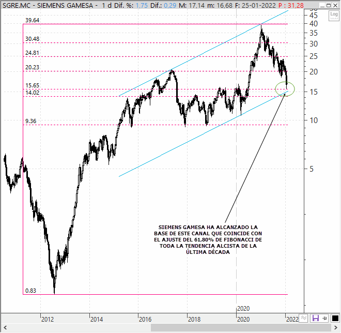Click the price axis label 10

pyautogui.click(x=314, y=120)
